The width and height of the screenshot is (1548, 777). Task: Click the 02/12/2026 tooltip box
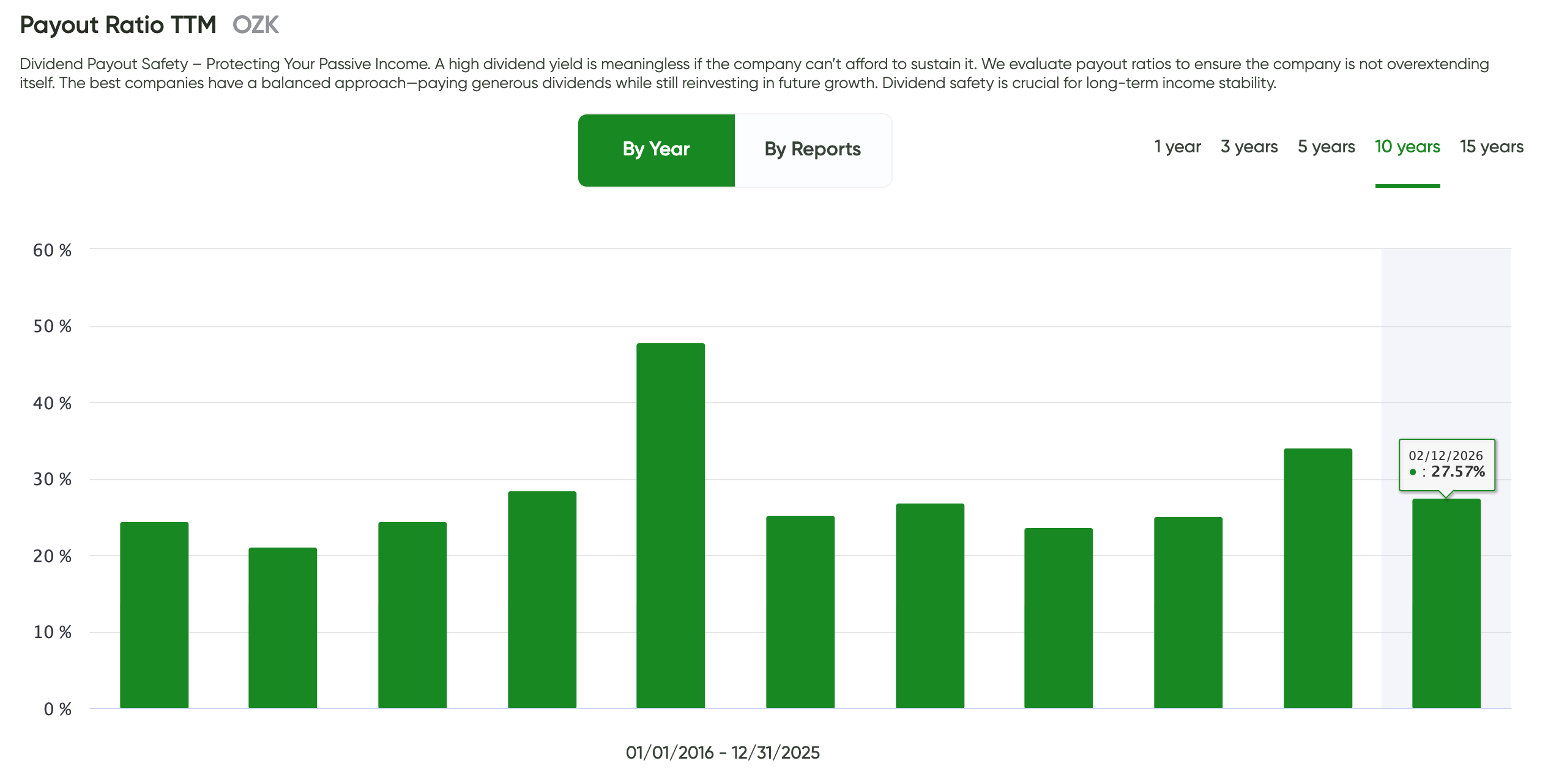coord(1446,464)
